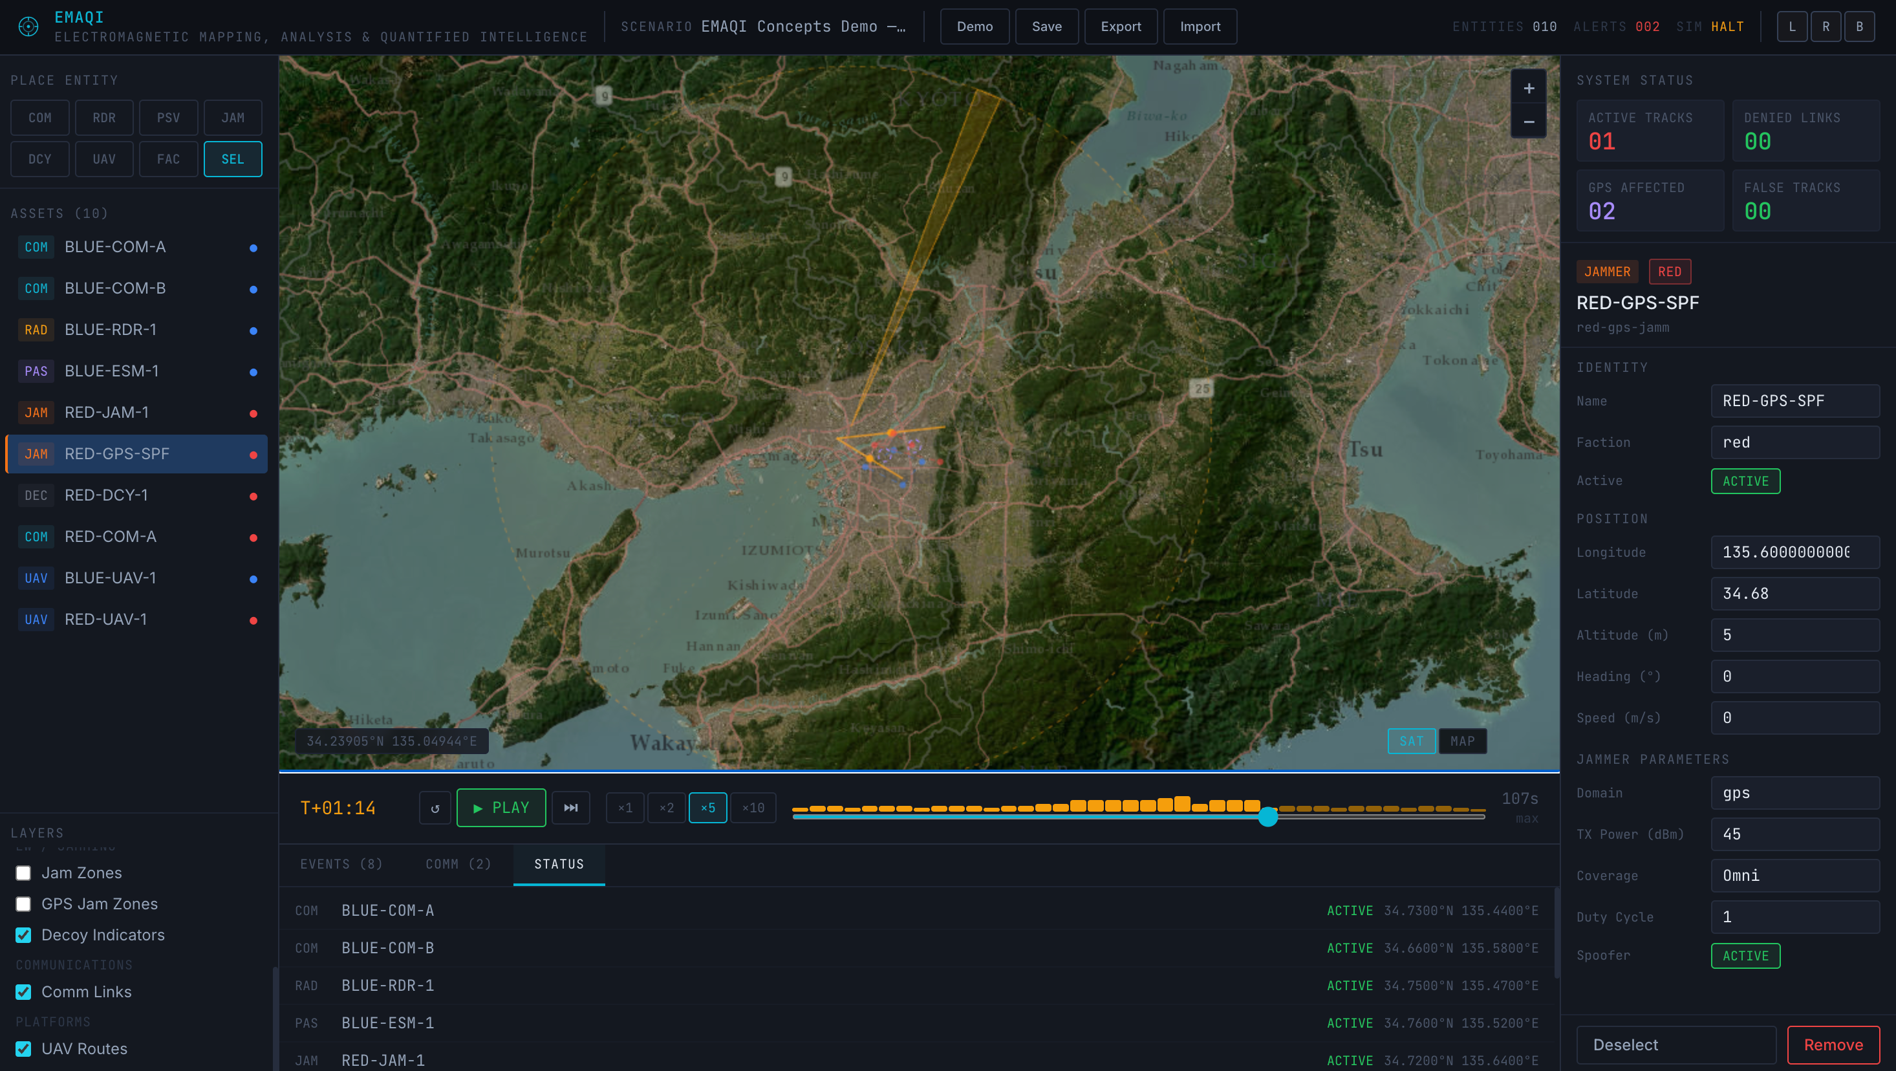Switch to the EVENTS (8) tab
The width and height of the screenshot is (1896, 1071).
pyautogui.click(x=341, y=864)
